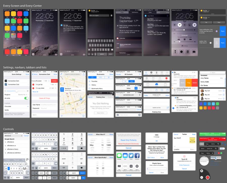This screenshot has width=227, height=183.
Task: Tap the flashlight icon in Control Center
Action: coord(175,51)
